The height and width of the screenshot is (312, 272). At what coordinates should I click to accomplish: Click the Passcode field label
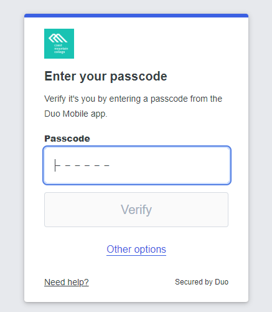(67, 139)
